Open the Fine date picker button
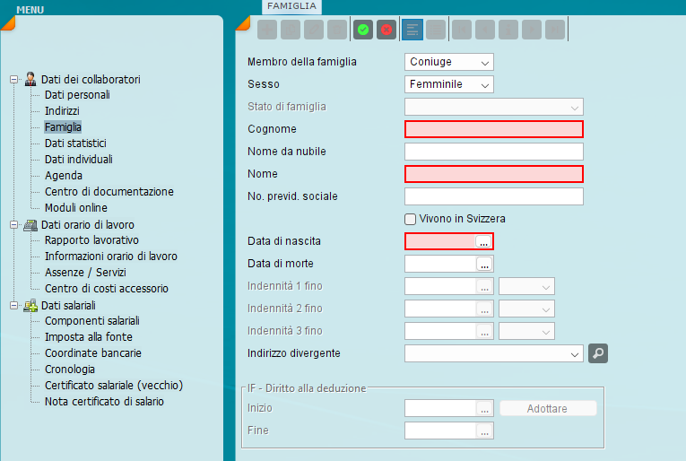 coord(483,431)
